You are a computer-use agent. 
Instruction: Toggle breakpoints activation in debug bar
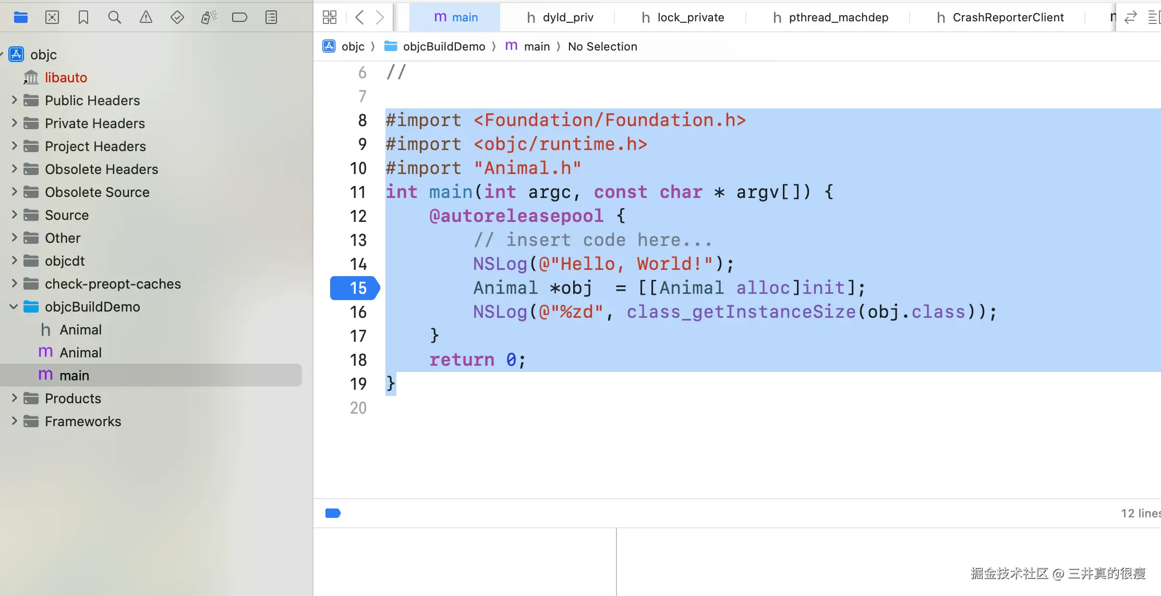pyautogui.click(x=333, y=513)
